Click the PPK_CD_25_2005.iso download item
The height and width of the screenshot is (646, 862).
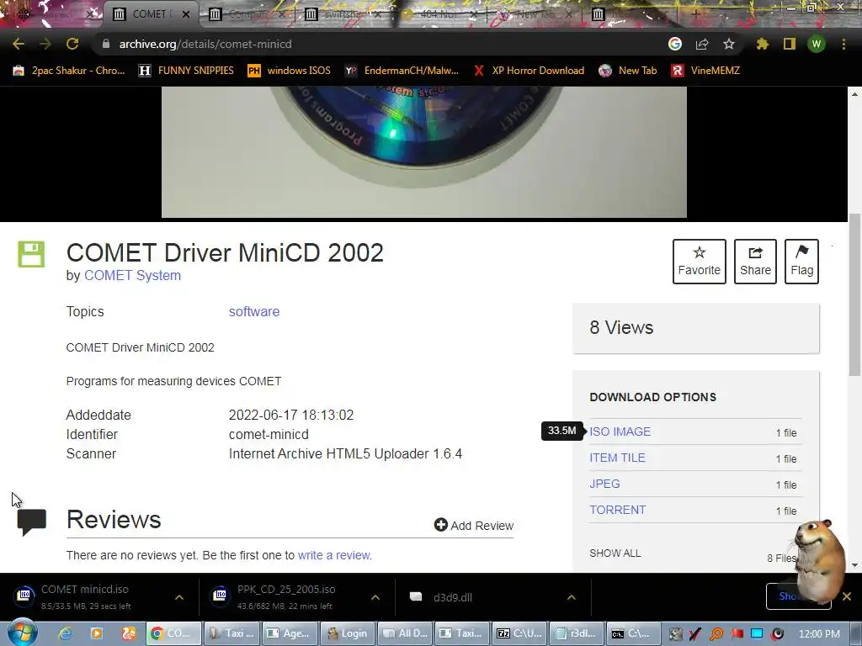pos(286,596)
